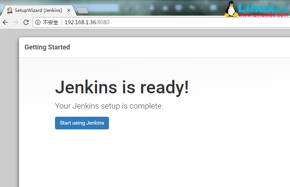Click the Getting Started heading

[x=47, y=47]
